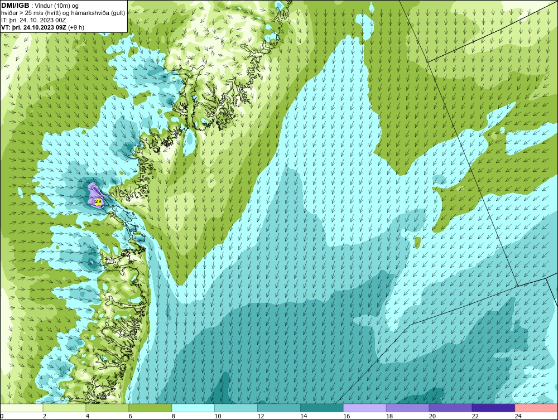
Task: Click the 'IT: þri. 24. 10. 2023 00Z' line
Action: (33, 20)
